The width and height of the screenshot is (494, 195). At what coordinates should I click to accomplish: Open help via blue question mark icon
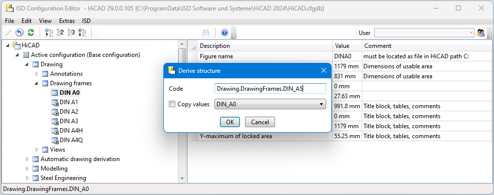point(224,32)
